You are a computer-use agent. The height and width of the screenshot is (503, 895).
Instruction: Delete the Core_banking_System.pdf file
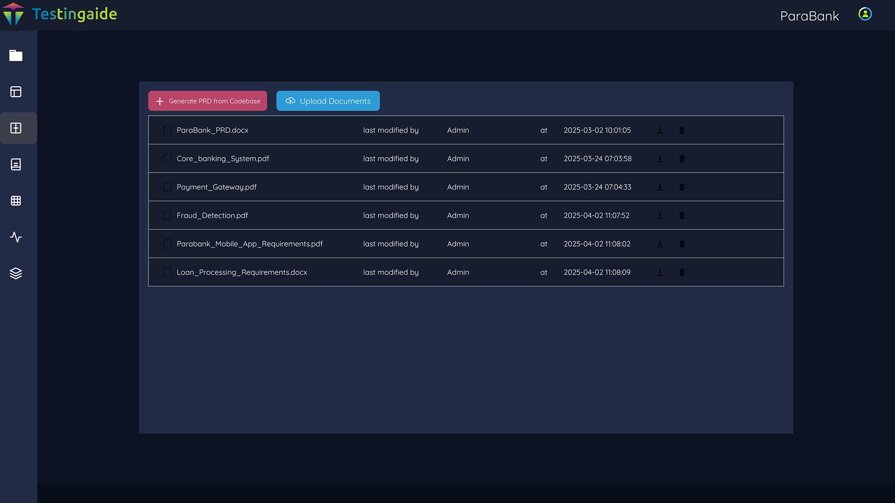coord(682,159)
